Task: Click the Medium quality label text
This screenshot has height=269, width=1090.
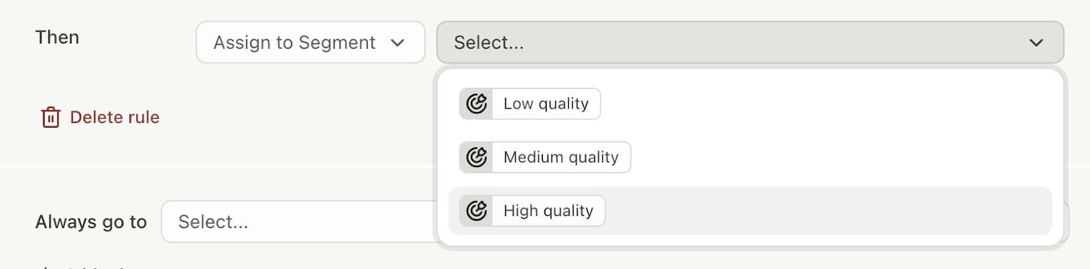Action: tap(561, 158)
